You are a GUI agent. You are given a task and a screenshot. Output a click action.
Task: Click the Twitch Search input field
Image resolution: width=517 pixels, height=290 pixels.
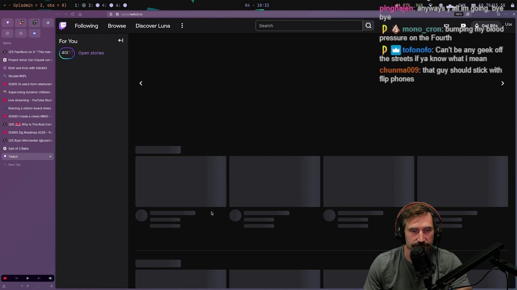click(309, 26)
